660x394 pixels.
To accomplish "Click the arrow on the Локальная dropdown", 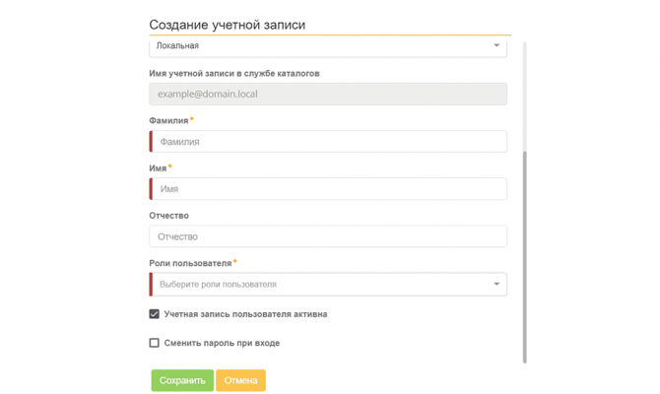I will (x=496, y=45).
